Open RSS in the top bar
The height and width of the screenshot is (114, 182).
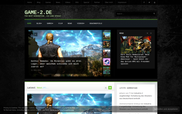[77, 2]
